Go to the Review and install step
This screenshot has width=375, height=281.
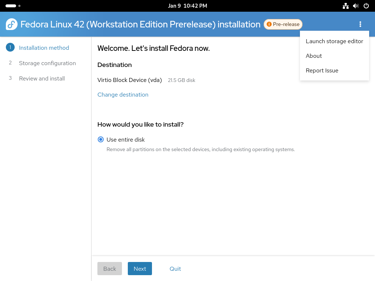click(42, 78)
